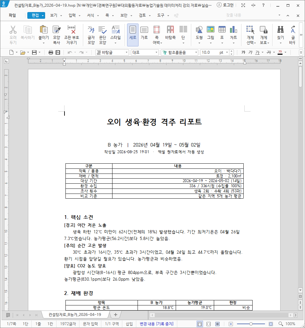Screen dimensions: 305x328
Task: Insert a Table (표)
Action: 222,30
